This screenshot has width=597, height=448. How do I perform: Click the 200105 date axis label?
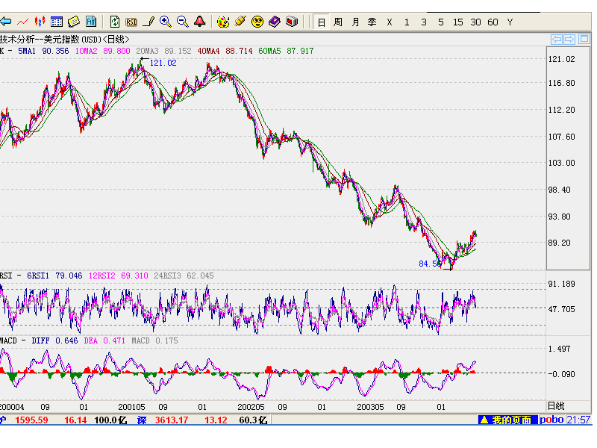pos(132,407)
